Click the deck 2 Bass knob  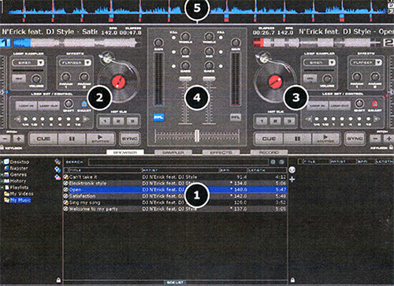[209, 65]
